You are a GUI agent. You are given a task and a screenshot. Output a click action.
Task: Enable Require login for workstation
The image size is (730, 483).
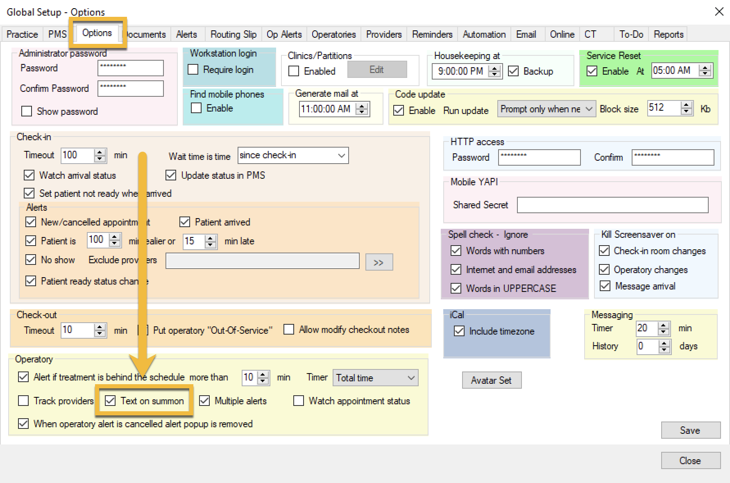pos(193,69)
